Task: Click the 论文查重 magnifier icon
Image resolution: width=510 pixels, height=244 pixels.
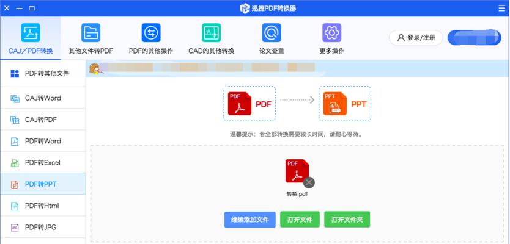Action: click(272, 33)
